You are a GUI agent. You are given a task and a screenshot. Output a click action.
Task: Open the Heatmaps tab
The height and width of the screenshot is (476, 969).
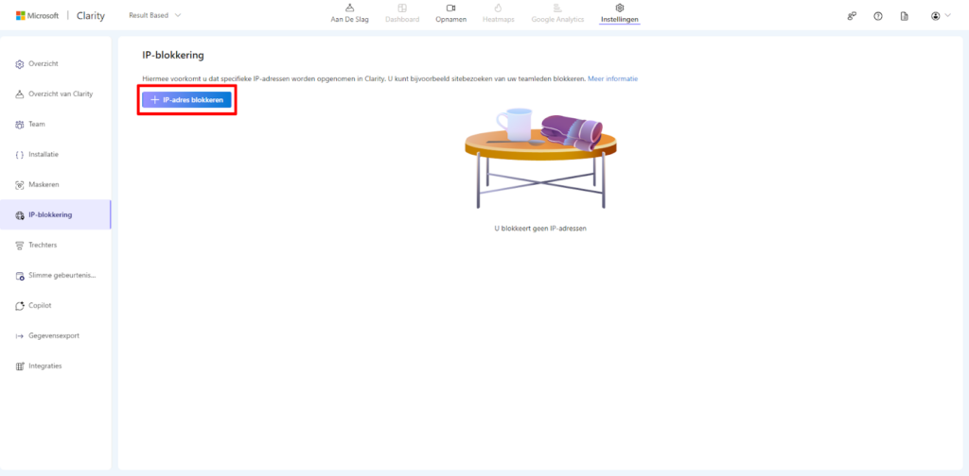click(x=498, y=13)
